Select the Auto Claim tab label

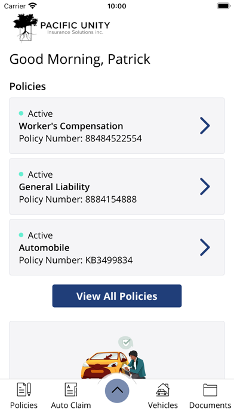71,405
